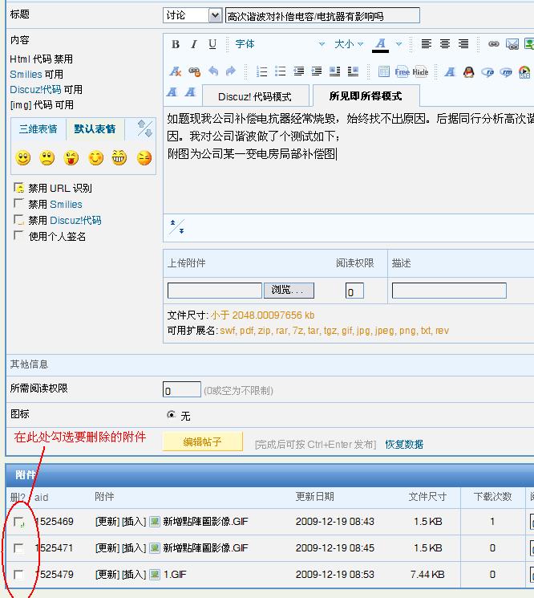Viewport: 534px width, 598px height.
Task: Click the 恢复数据 link
Action: coord(404,445)
